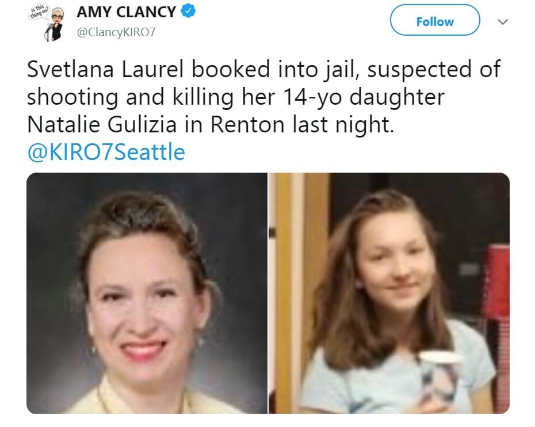Click the name Natalie Gulizia in the tweet

[102, 124]
